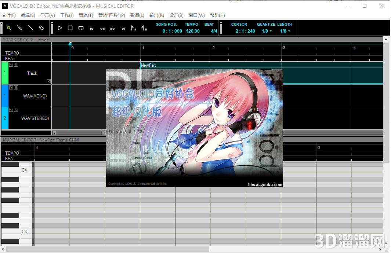This screenshot has height=253, width=391.
Task: Click the Stop button in the transport bar
Action: pyautogui.click(x=70, y=28)
